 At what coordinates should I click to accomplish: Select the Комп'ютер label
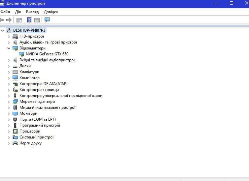click(x=29, y=78)
